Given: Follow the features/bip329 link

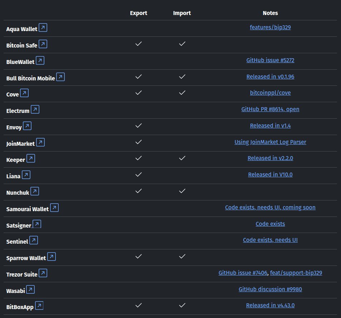Looking at the screenshot, I should 270,28.
